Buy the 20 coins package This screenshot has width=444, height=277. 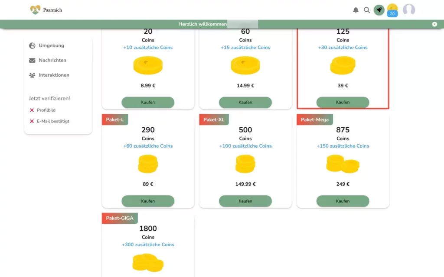click(148, 102)
